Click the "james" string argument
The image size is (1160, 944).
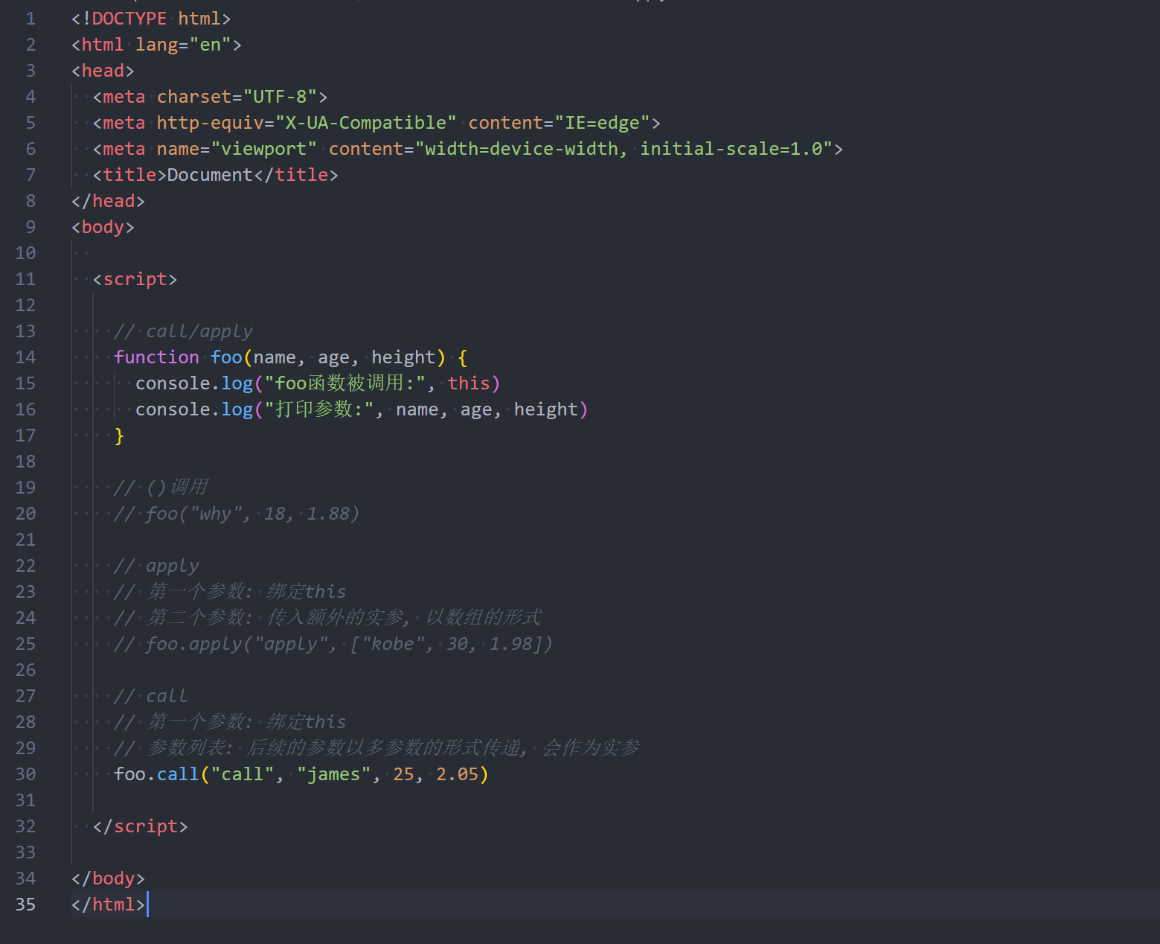point(334,774)
